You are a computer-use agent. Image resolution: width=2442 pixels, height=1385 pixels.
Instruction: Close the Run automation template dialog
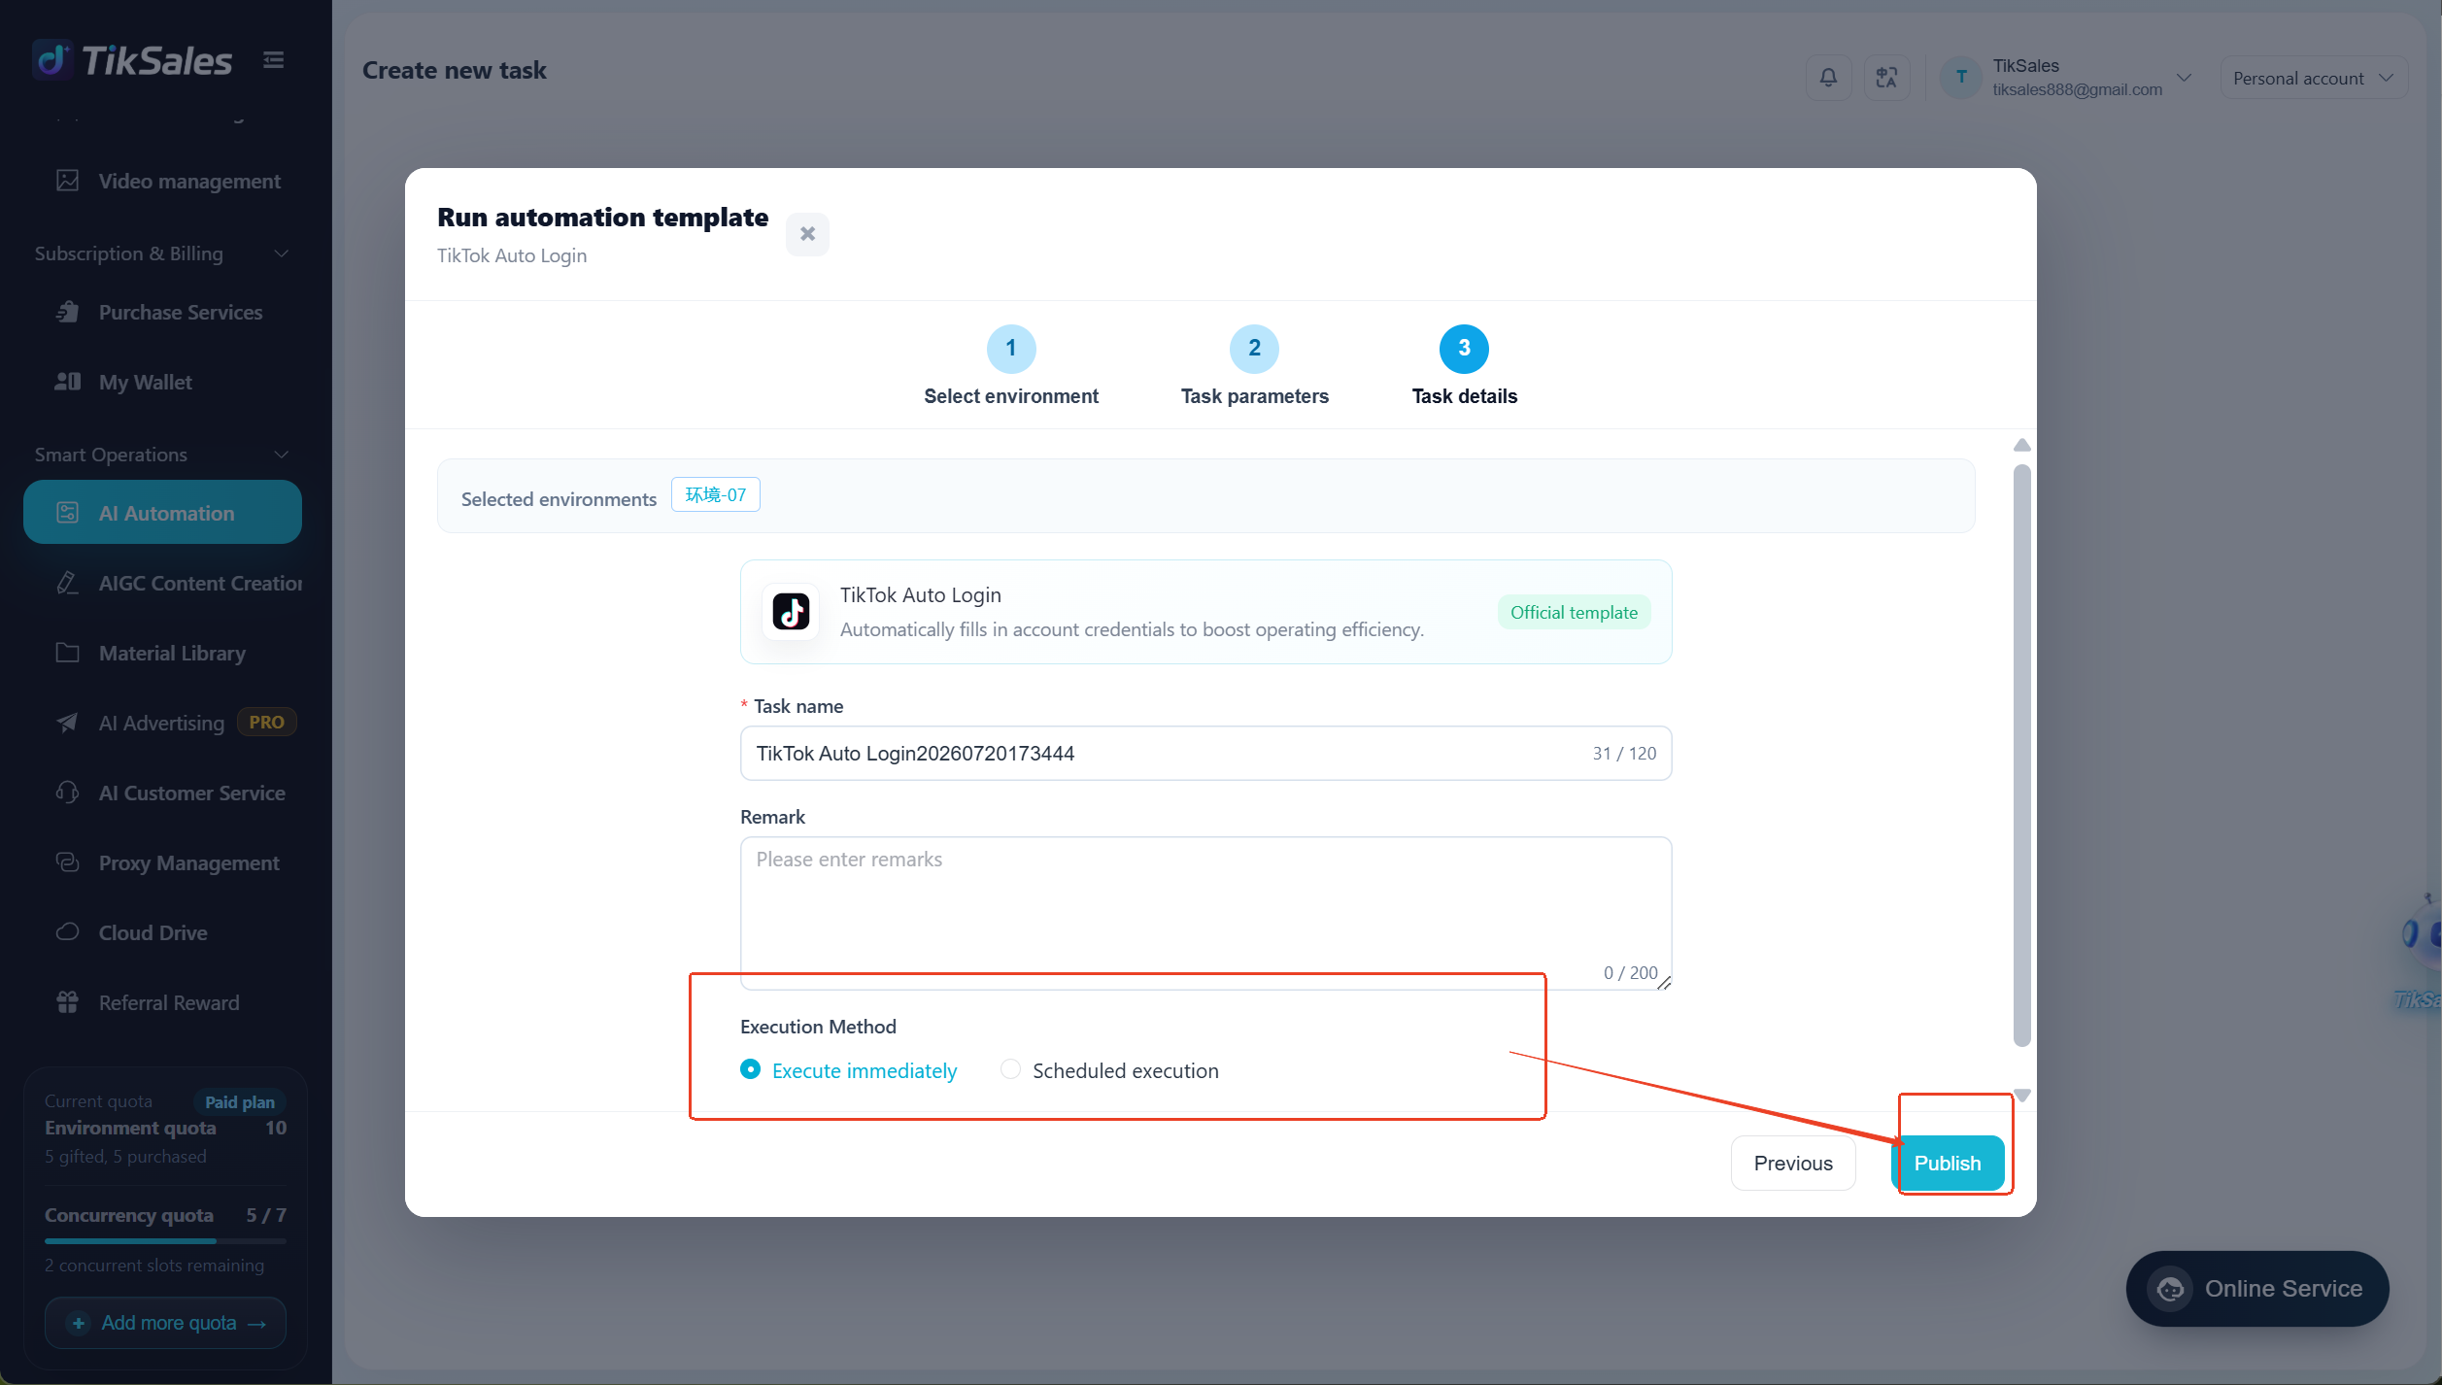point(807,234)
